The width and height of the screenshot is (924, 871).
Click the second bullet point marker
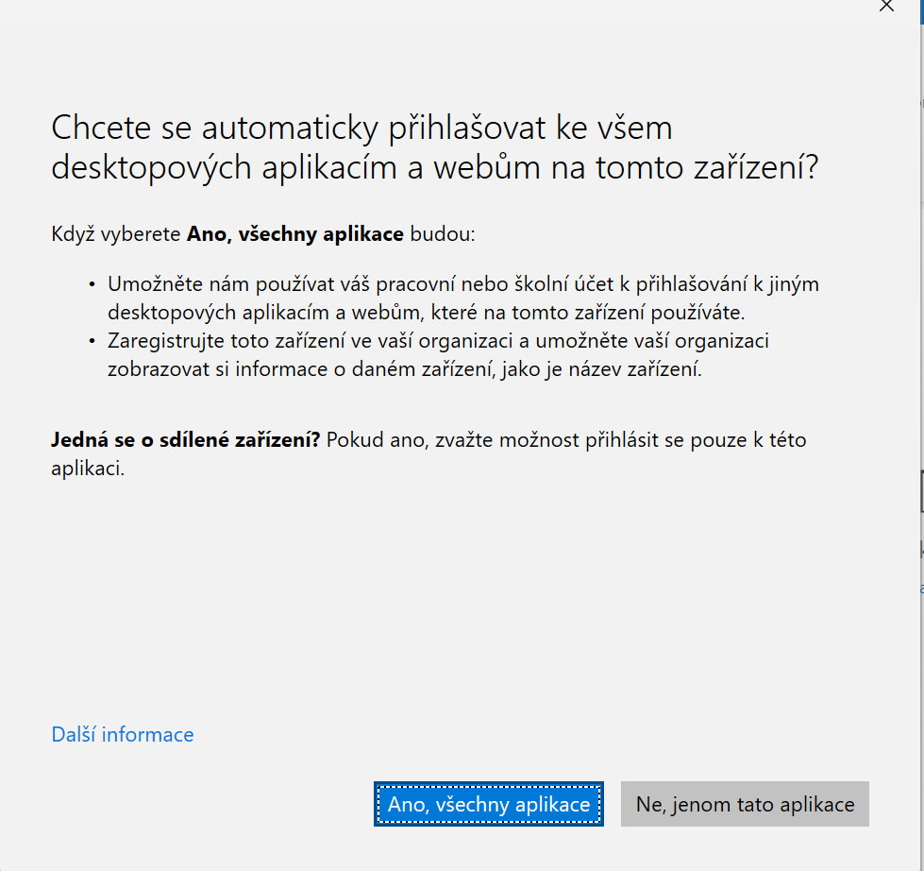pyautogui.click(x=92, y=341)
